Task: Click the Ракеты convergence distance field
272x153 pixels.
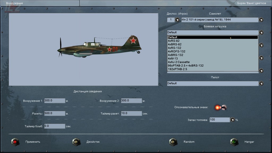Action: [54, 113]
